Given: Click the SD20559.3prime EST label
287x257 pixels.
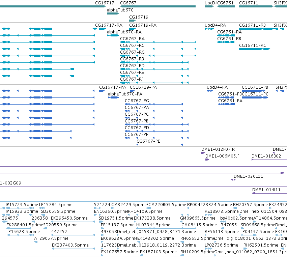Looking at the screenshot, I should (58, 211).
